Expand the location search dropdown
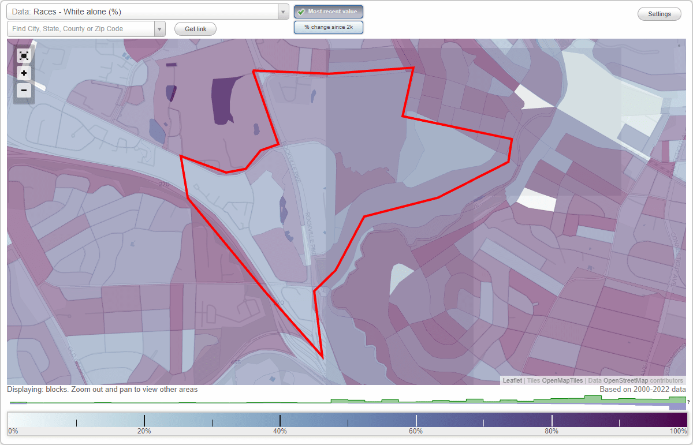 160,28
